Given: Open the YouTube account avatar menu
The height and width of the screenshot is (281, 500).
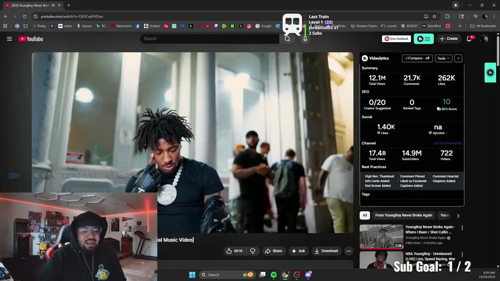Looking at the screenshot, I should coord(484,39).
